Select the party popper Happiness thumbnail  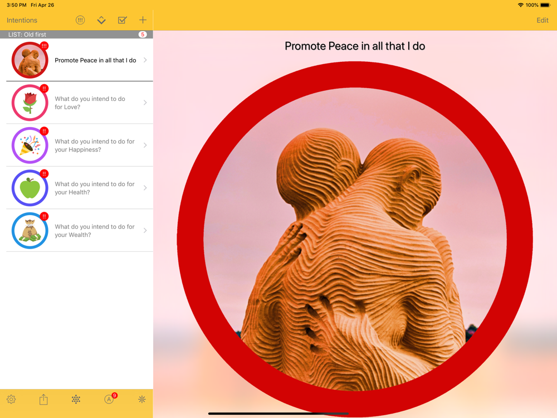point(30,145)
